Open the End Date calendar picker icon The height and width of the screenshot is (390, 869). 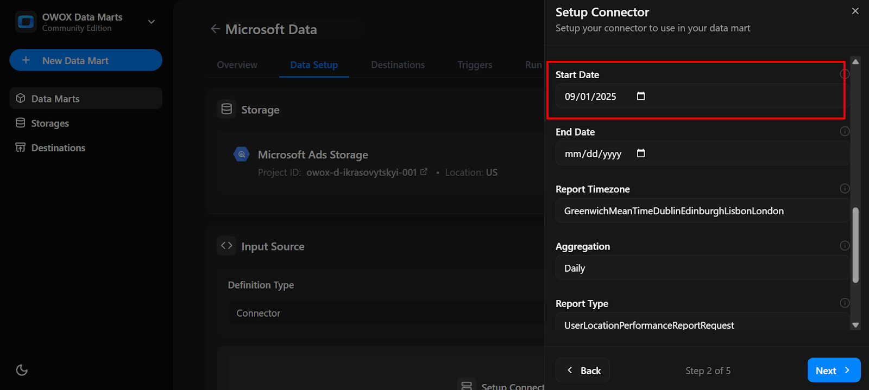pyautogui.click(x=641, y=154)
